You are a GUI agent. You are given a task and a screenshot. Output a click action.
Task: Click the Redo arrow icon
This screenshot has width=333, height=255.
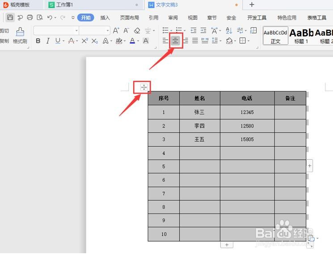[x=63, y=17]
